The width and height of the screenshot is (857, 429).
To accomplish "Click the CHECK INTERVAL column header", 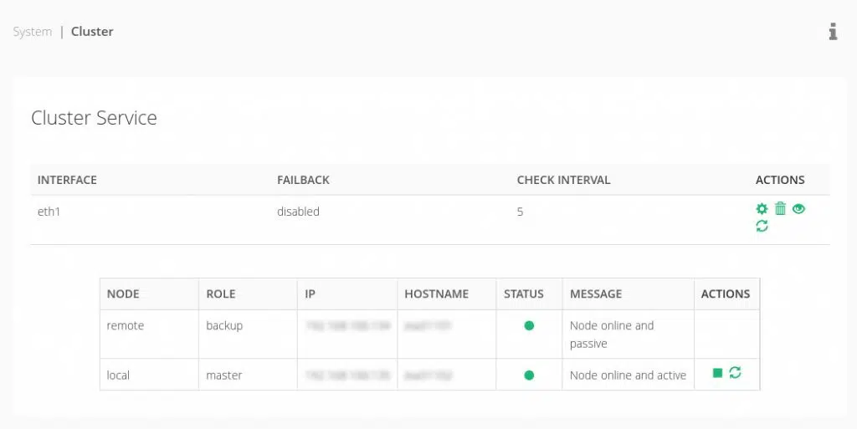I will click(563, 180).
